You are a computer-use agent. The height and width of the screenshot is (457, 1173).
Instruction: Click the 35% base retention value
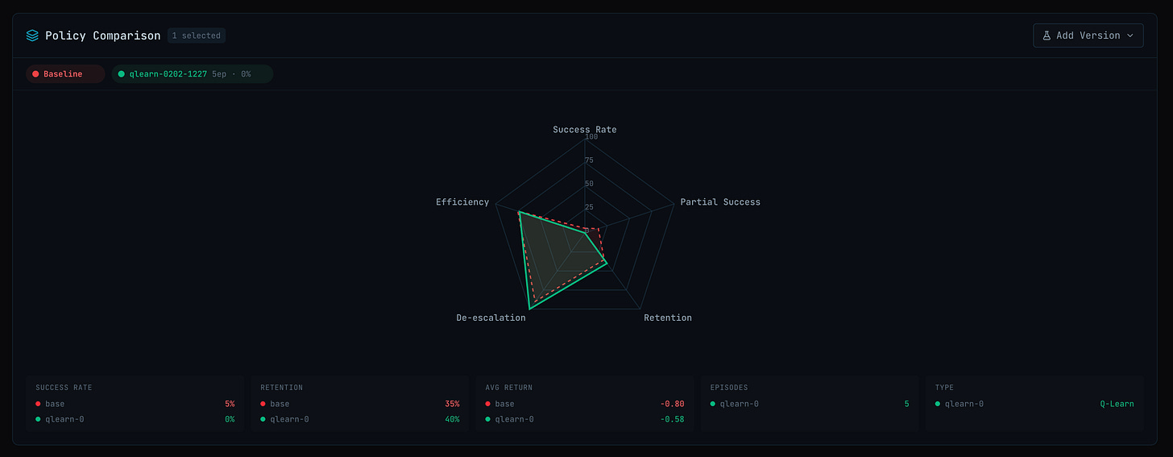pos(452,404)
